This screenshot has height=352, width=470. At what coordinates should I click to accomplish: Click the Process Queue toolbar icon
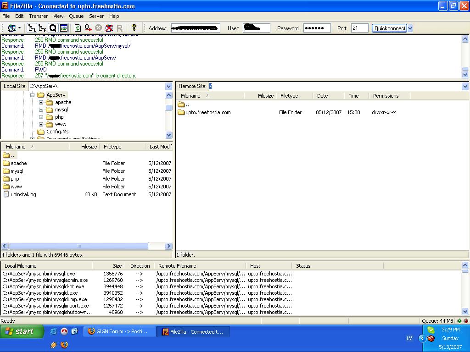click(88, 28)
